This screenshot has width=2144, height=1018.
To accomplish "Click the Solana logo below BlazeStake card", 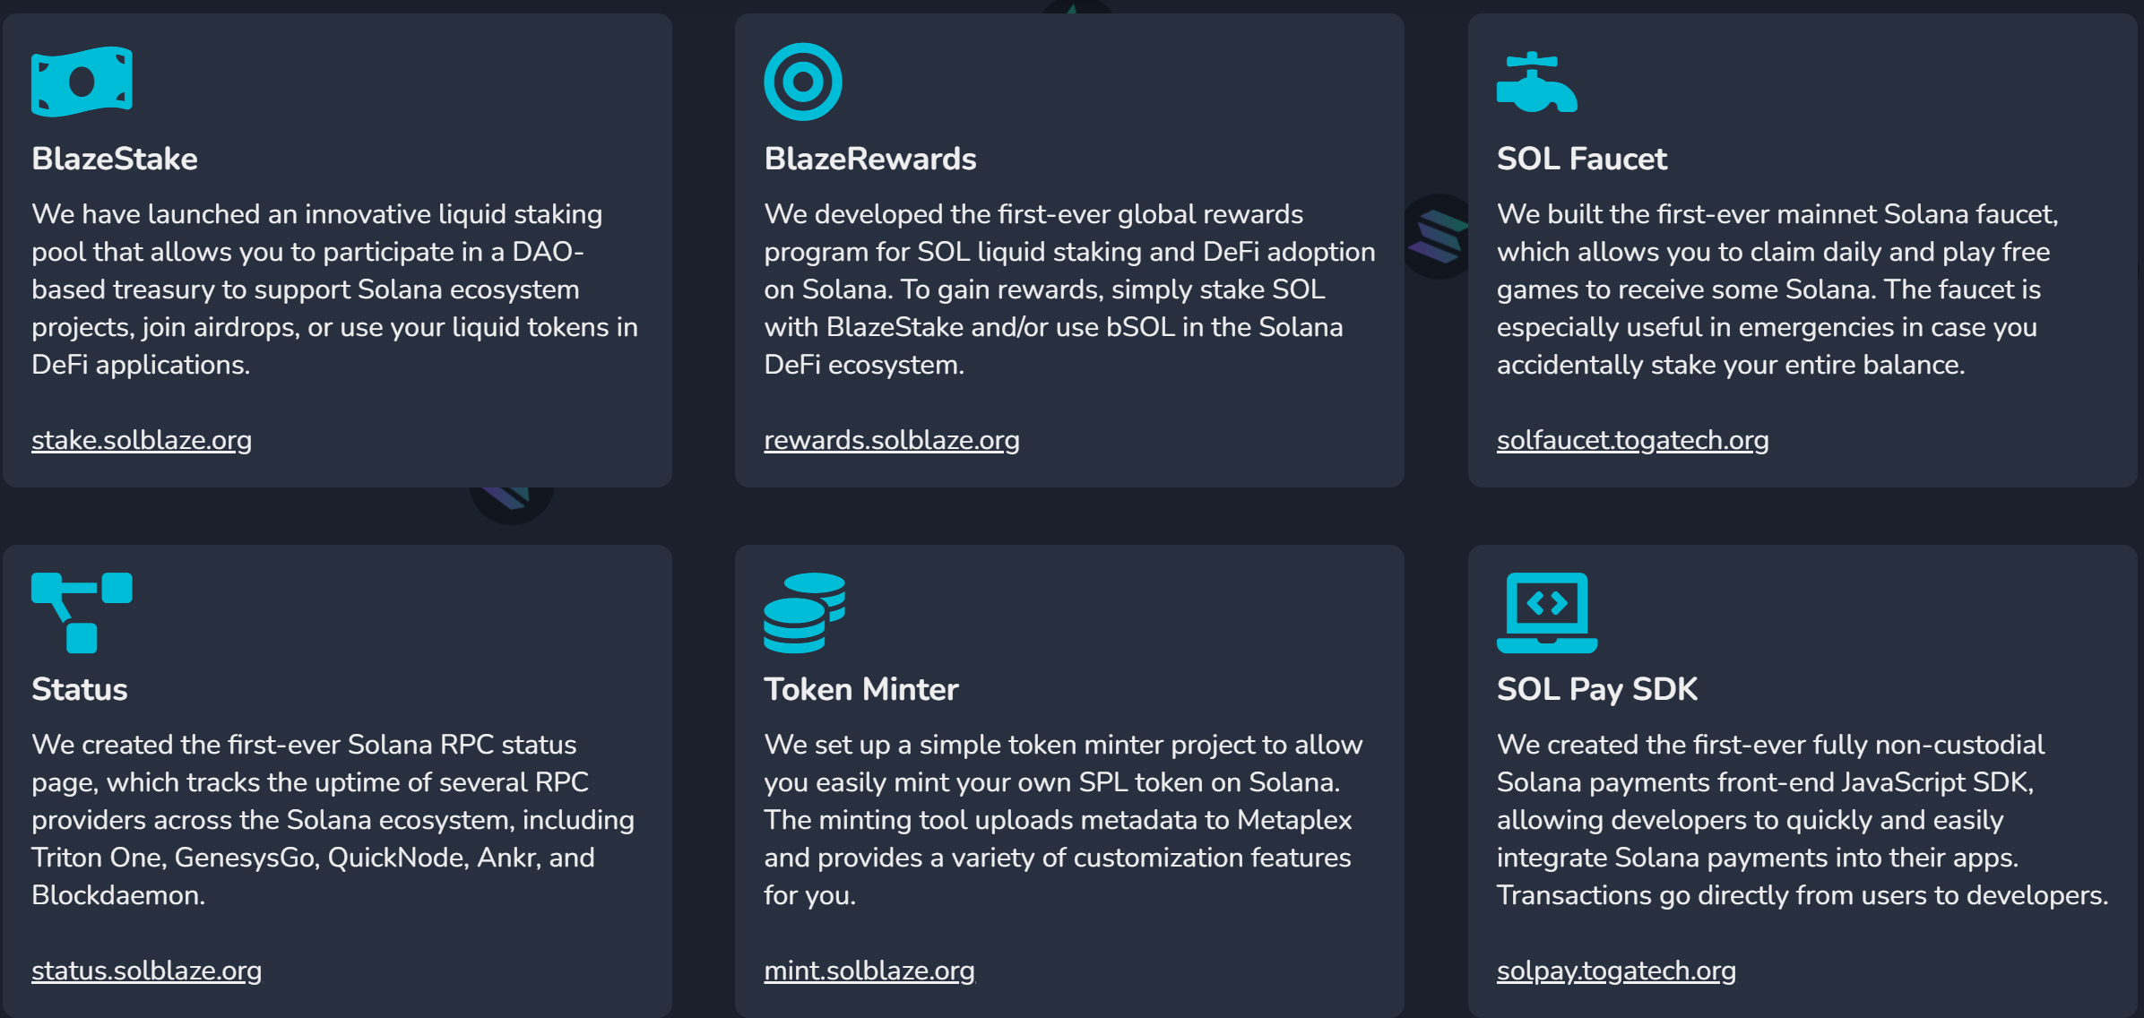I will pyautogui.click(x=511, y=502).
